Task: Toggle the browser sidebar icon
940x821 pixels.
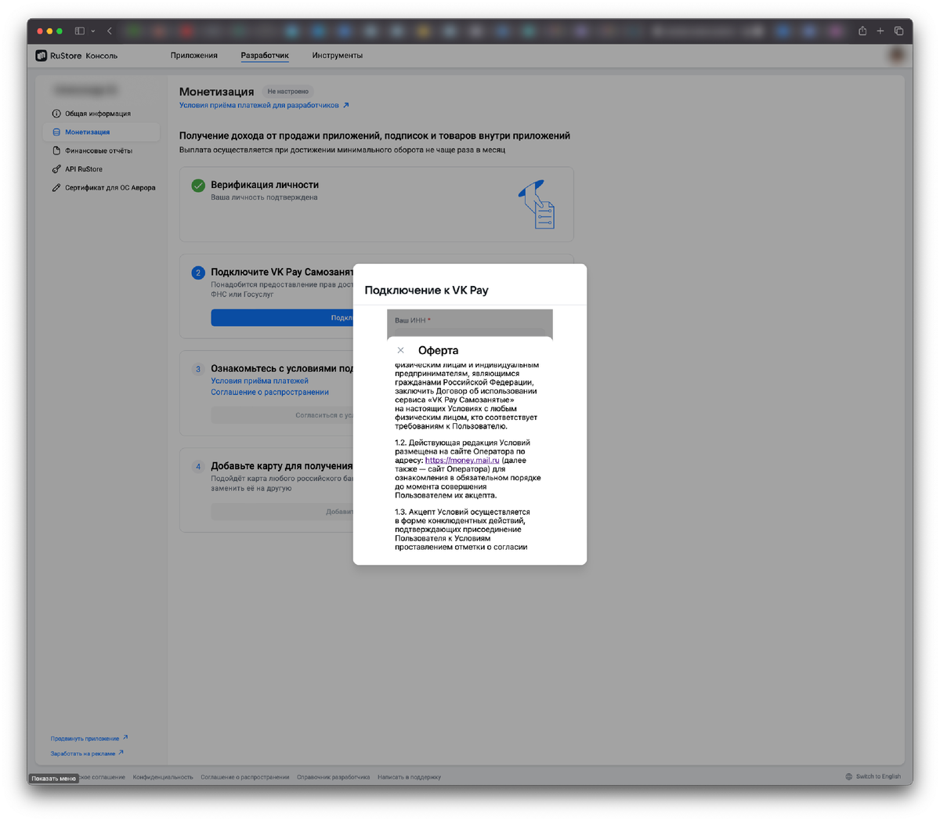Action: point(80,31)
